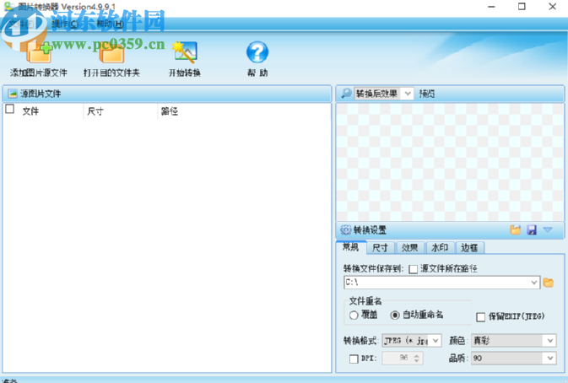
Task: Close the converter window
Action: (553, 7)
